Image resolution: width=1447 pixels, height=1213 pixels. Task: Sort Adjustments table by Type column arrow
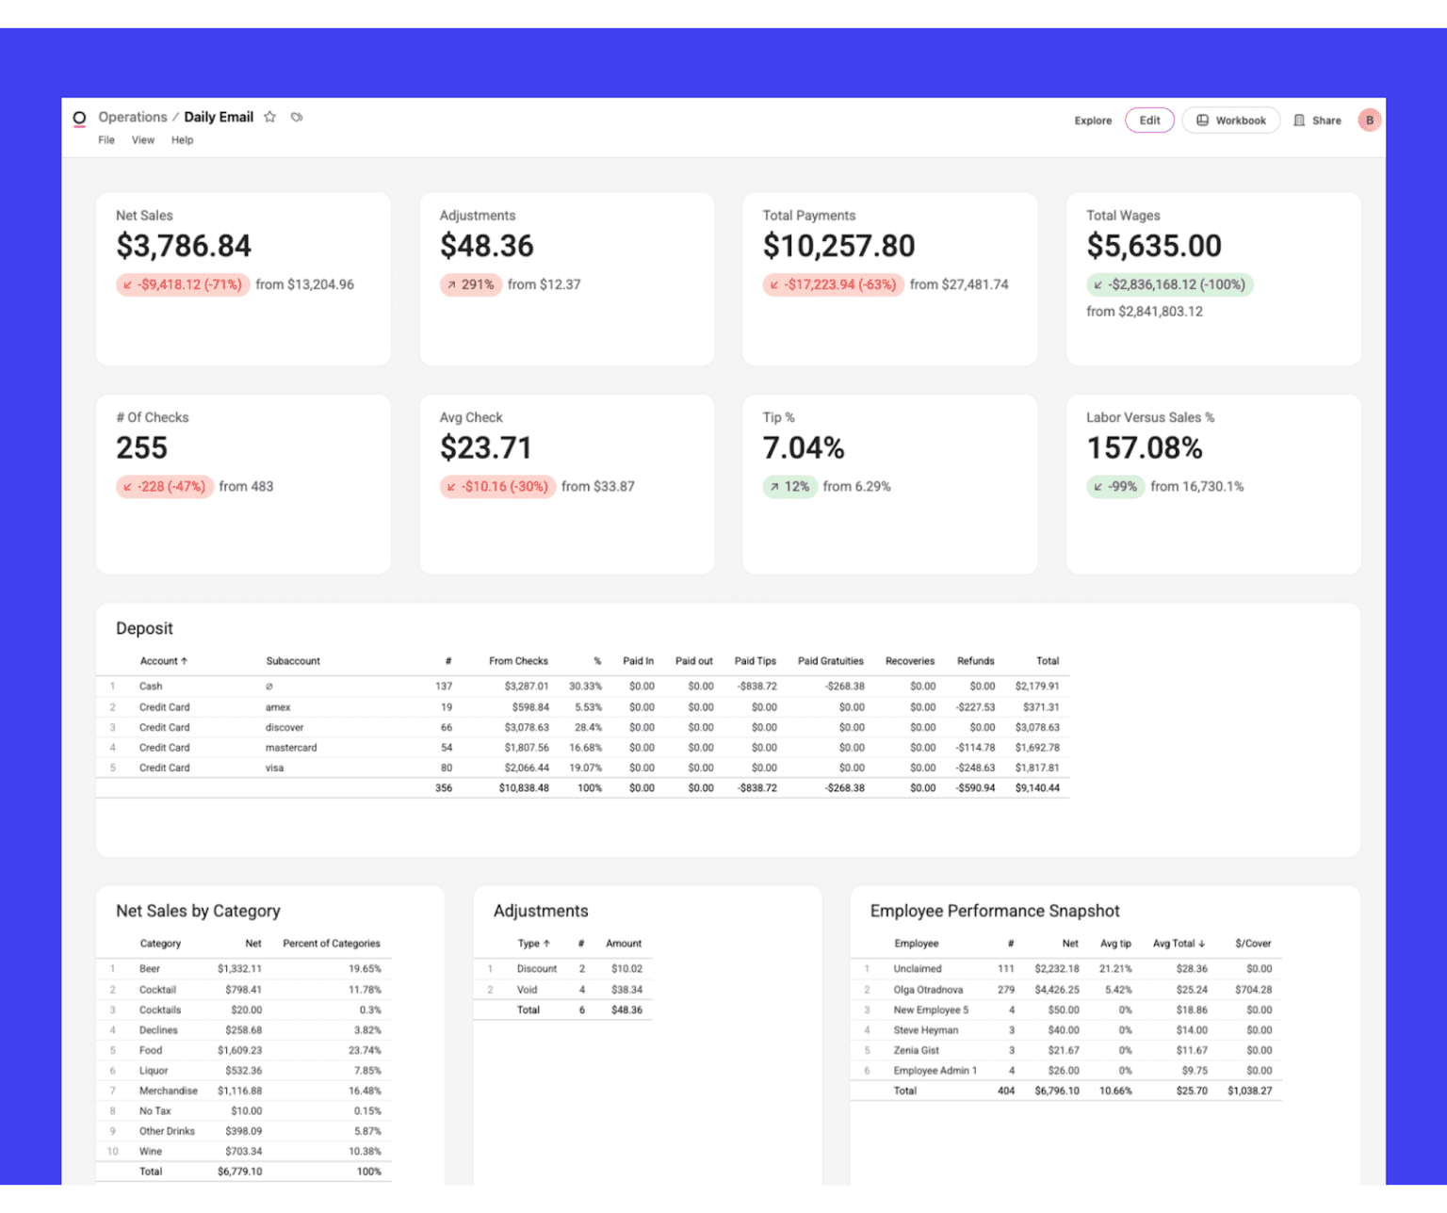[546, 944]
